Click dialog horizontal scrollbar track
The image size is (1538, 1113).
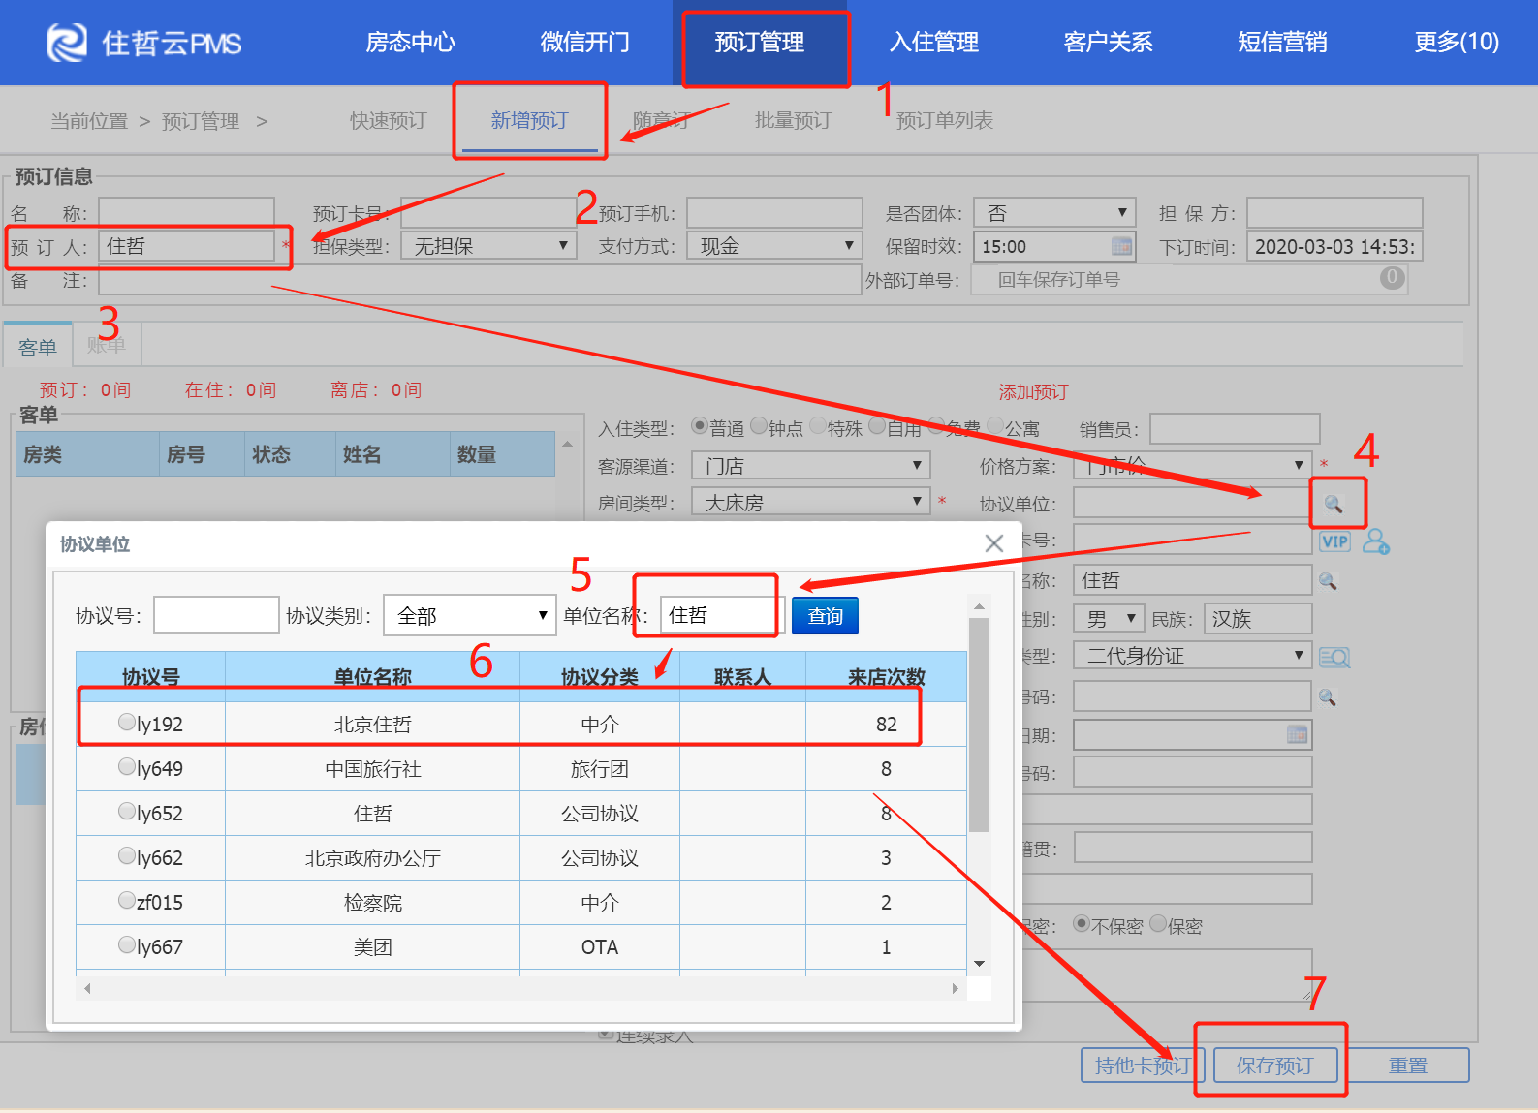point(520,988)
